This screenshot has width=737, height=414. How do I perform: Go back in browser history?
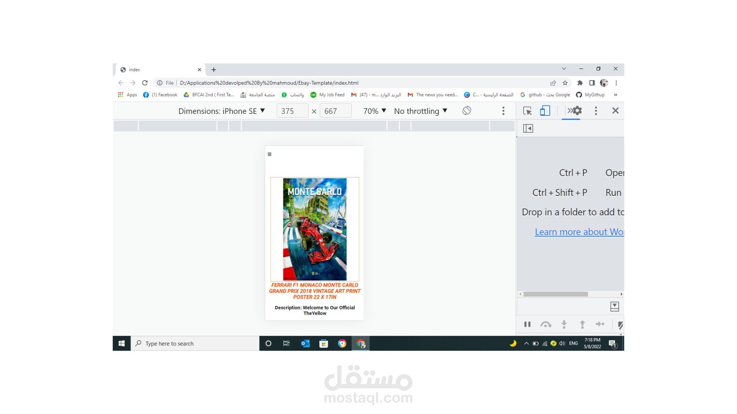coord(121,83)
